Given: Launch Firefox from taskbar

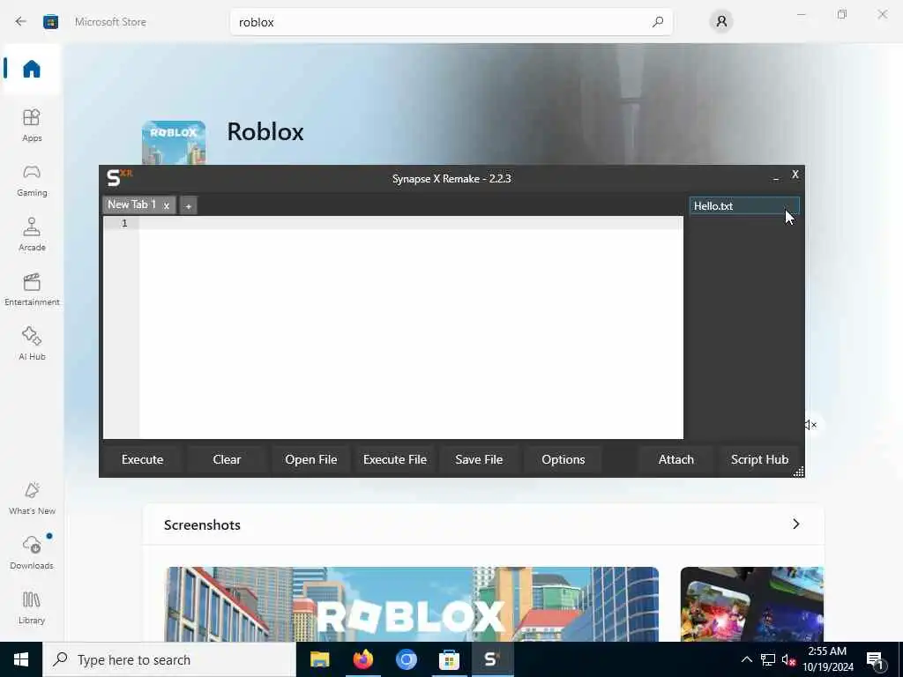Looking at the screenshot, I should pyautogui.click(x=362, y=659).
